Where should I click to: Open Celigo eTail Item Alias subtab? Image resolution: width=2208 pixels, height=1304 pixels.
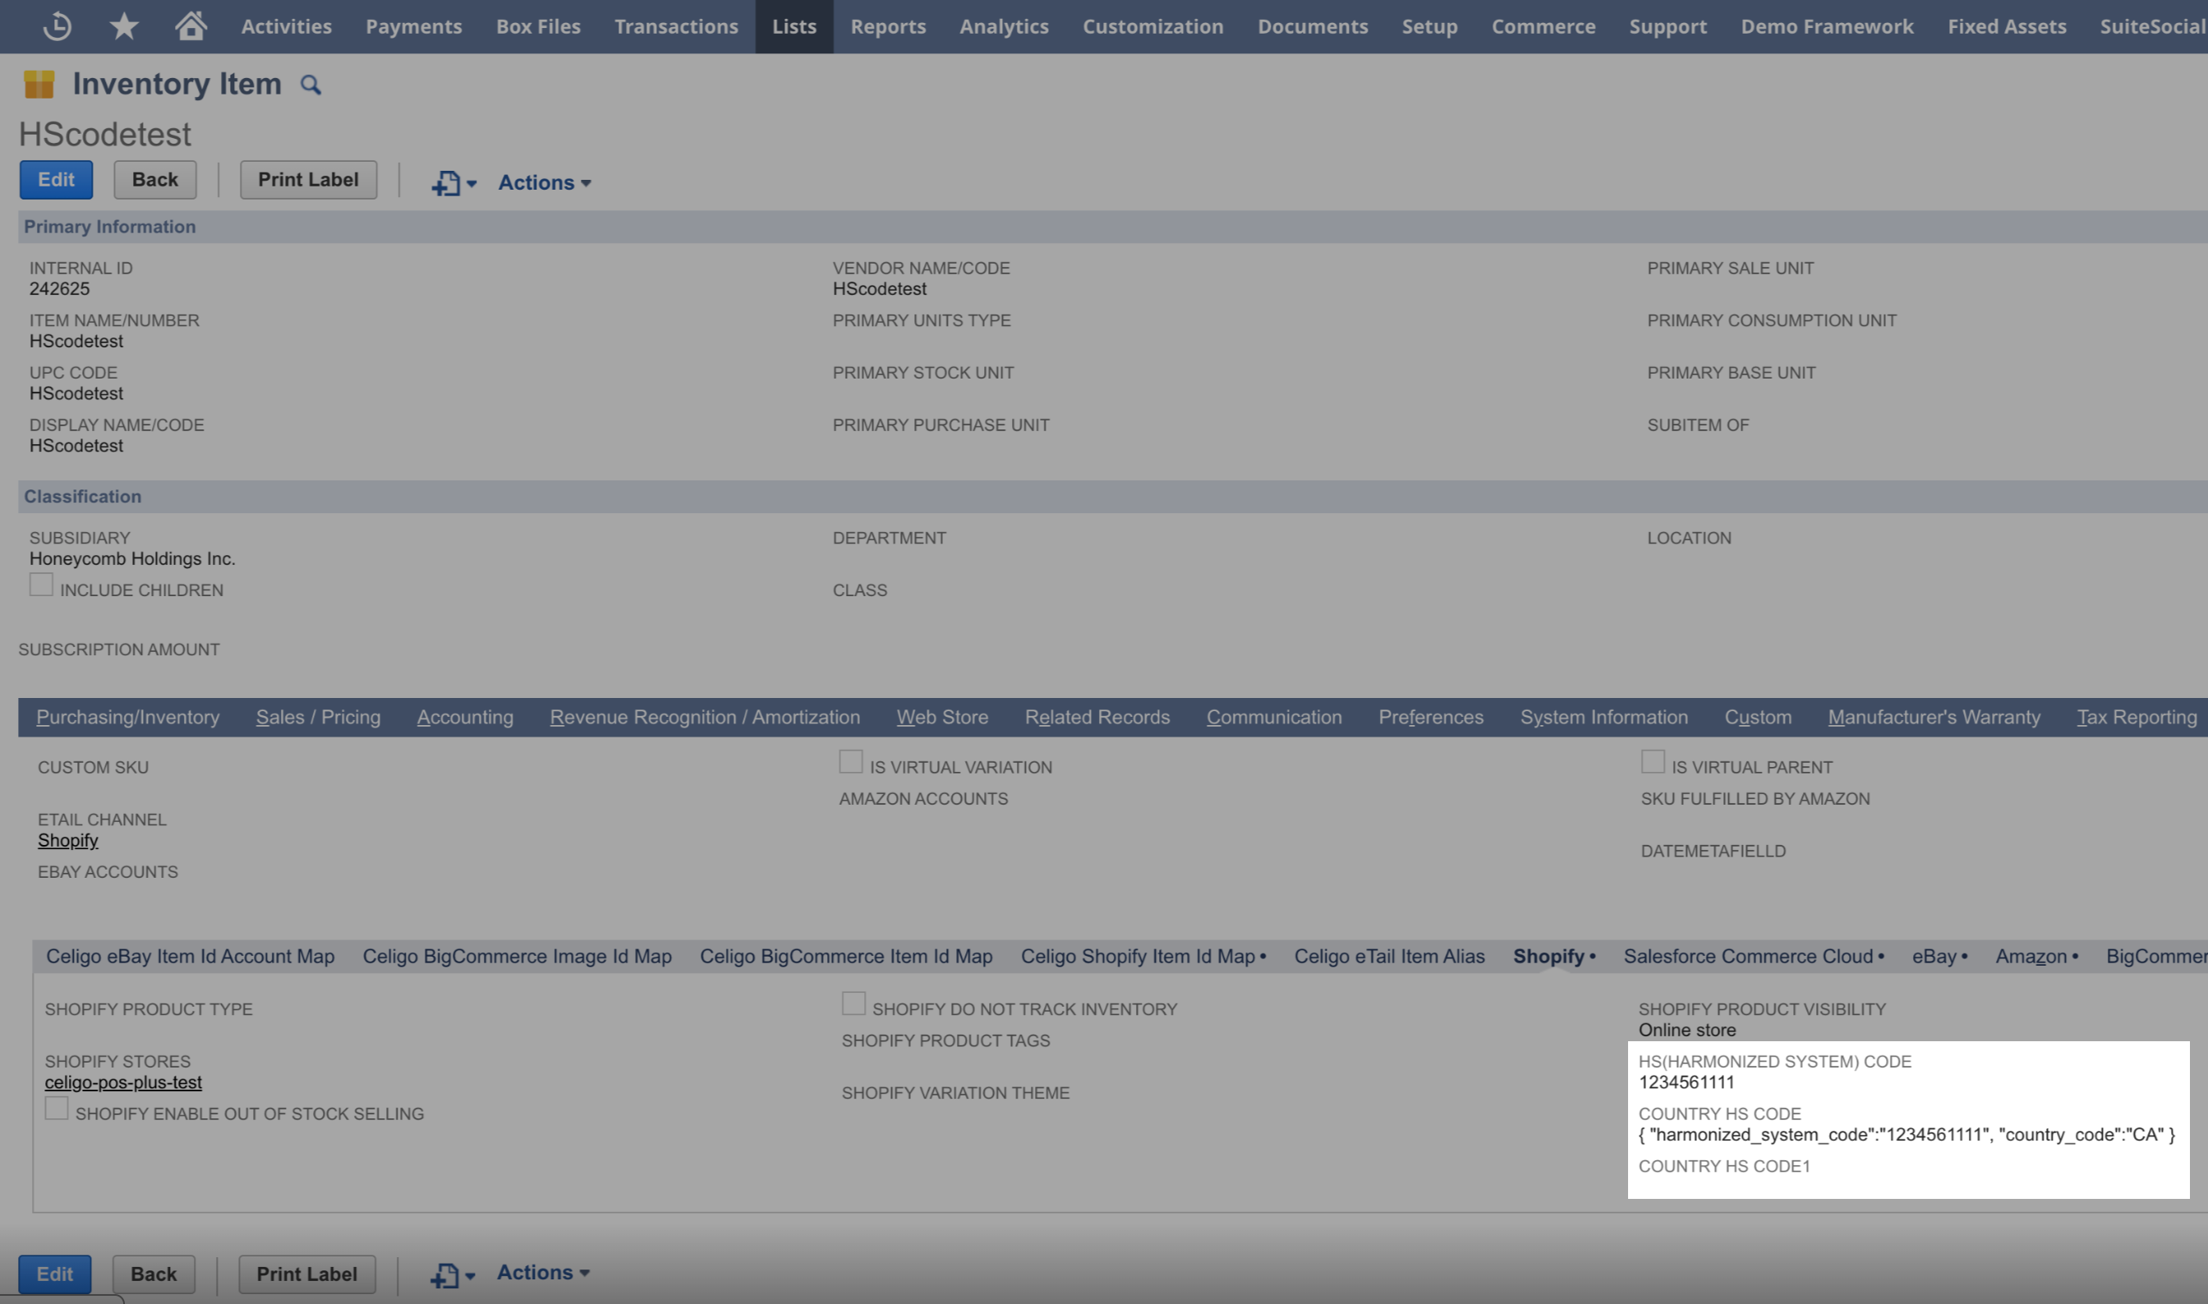click(1389, 956)
